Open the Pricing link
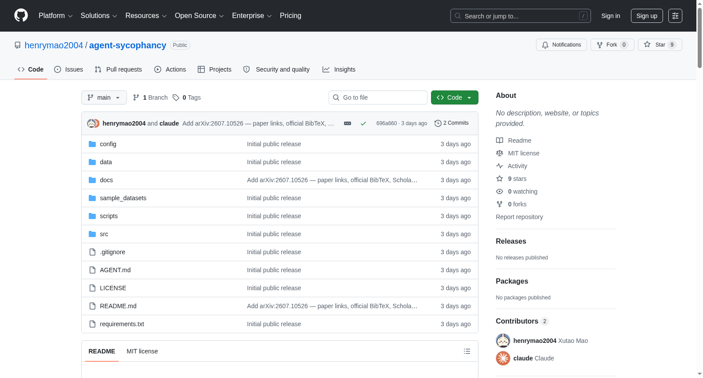Screen dimensions: 703x378 coord(290,16)
